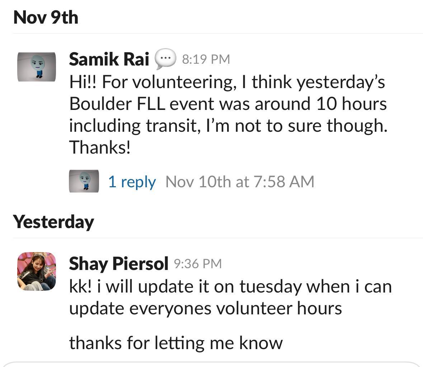
Task: Select the 8:19 PM message timestamp
Action: (206, 59)
